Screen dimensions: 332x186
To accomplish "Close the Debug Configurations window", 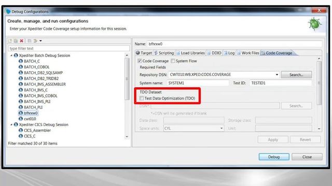I will (x=319, y=10).
